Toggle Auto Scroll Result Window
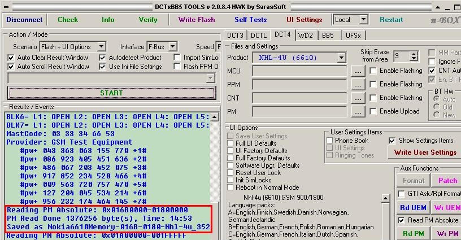The image size is (461, 240). [11, 67]
